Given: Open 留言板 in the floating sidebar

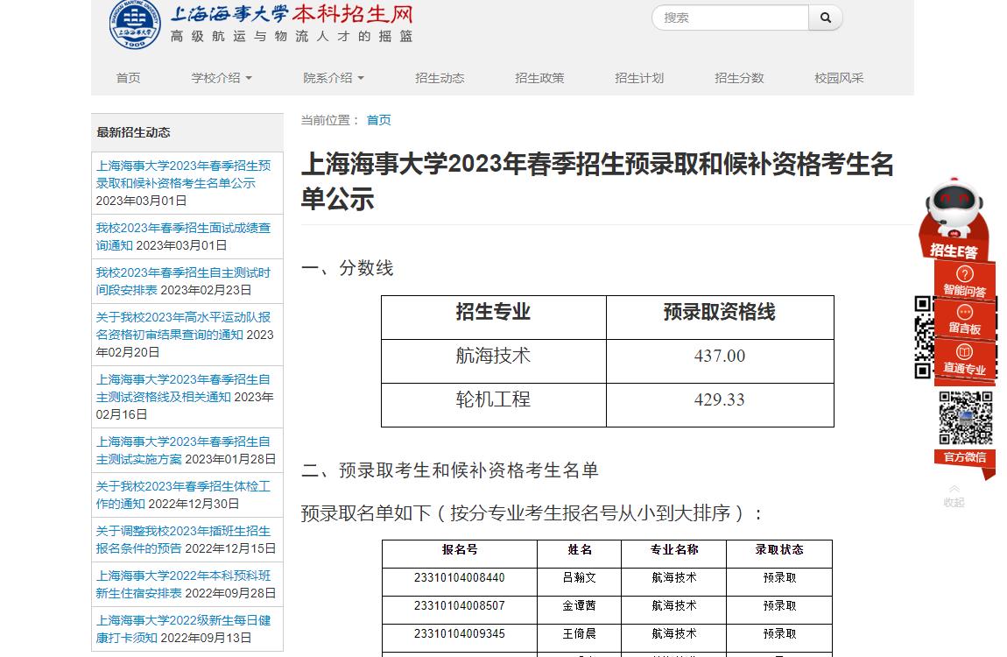Looking at the screenshot, I should tap(965, 320).
